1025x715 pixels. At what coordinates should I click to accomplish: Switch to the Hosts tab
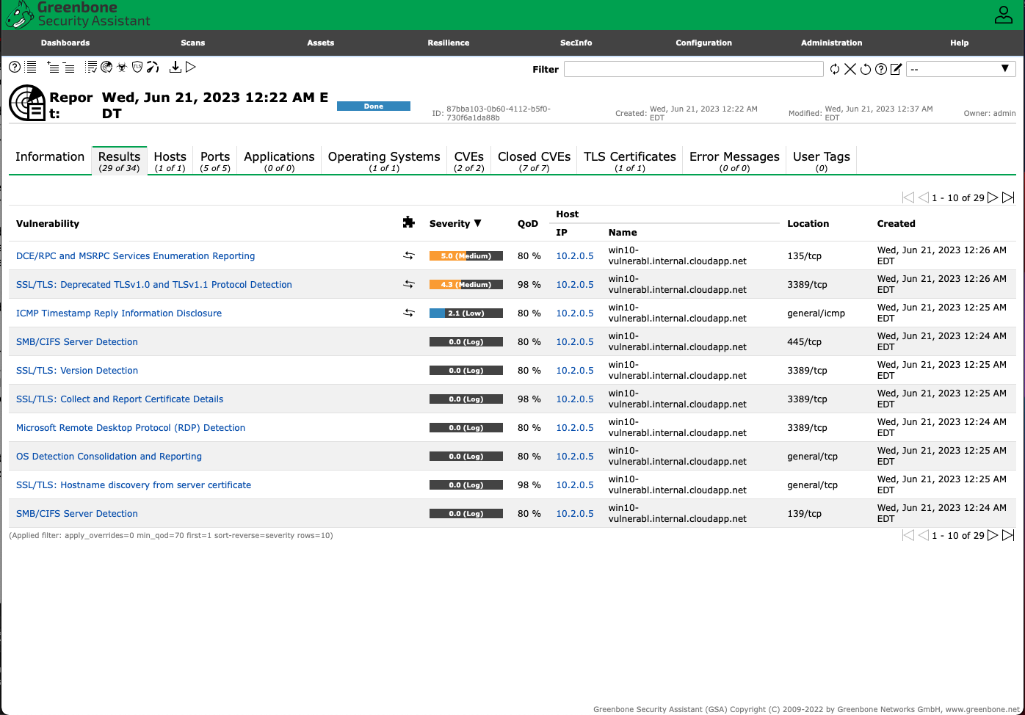click(170, 160)
